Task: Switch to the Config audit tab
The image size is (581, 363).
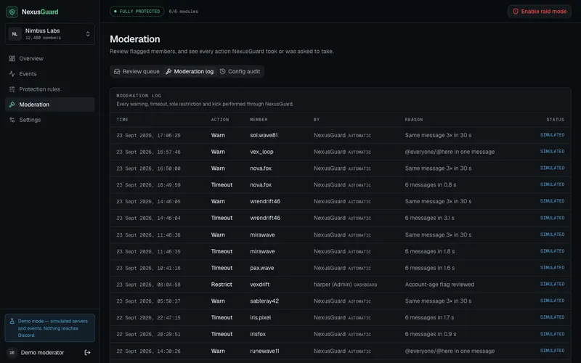Action: click(x=240, y=71)
